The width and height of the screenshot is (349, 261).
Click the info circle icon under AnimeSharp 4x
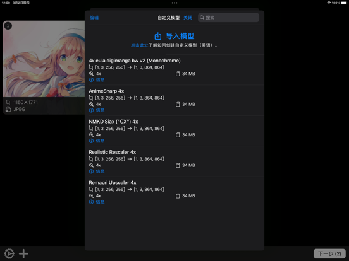(91, 110)
